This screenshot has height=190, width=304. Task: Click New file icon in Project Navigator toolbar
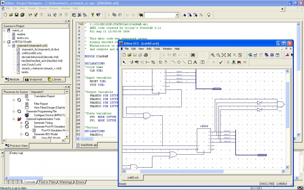point(5,15)
